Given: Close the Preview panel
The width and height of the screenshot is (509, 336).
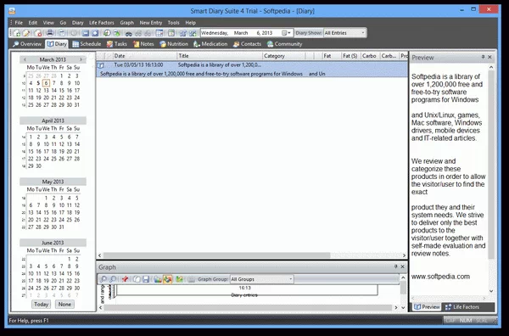Looking at the screenshot, I should click(489, 57).
